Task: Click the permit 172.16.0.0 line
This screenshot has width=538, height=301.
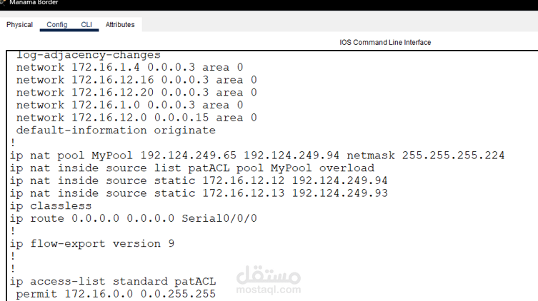Action: [116, 294]
